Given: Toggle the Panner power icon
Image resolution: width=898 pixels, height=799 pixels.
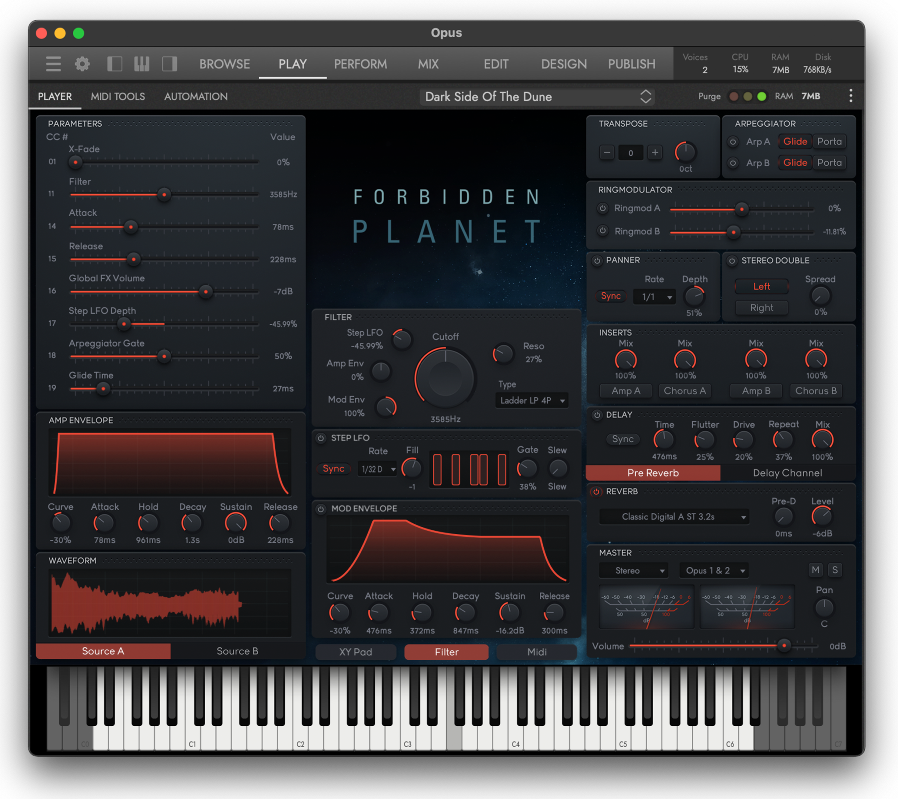Looking at the screenshot, I should tap(597, 260).
